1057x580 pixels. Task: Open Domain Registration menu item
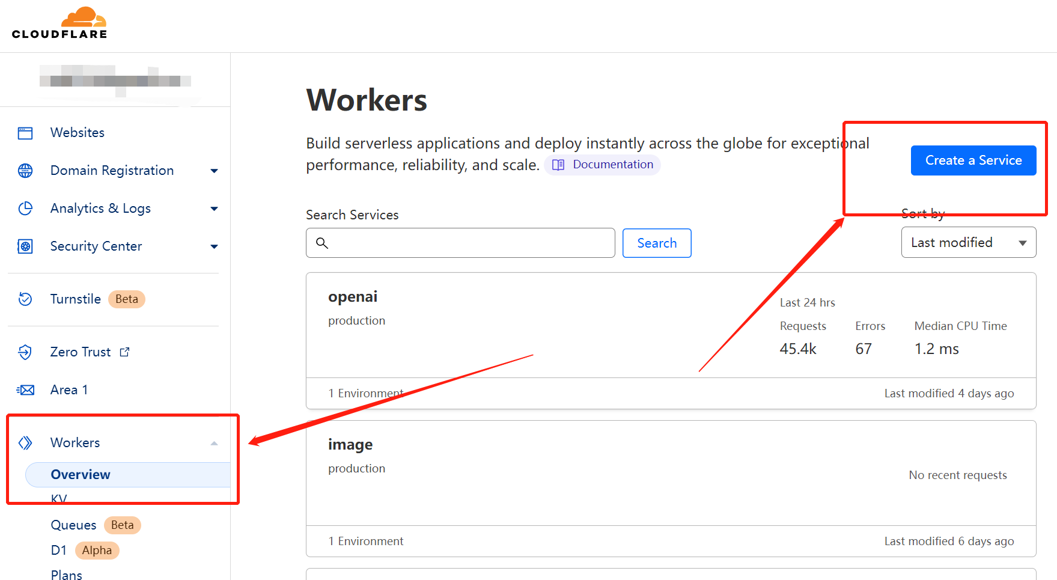click(112, 171)
